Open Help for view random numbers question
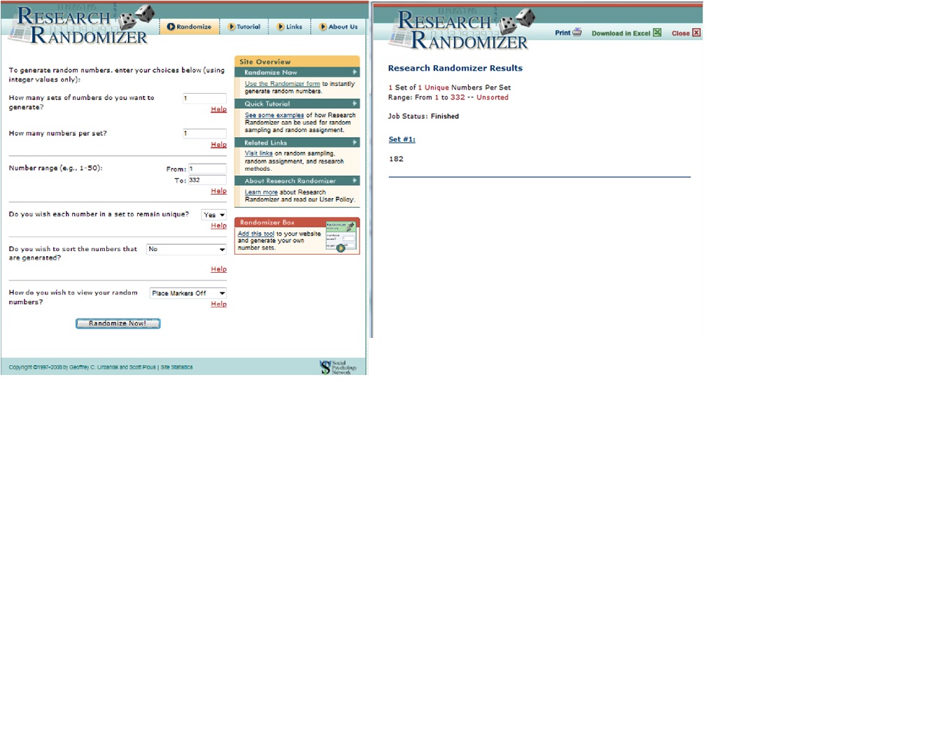Image resolution: width=932 pixels, height=743 pixels. click(x=218, y=304)
